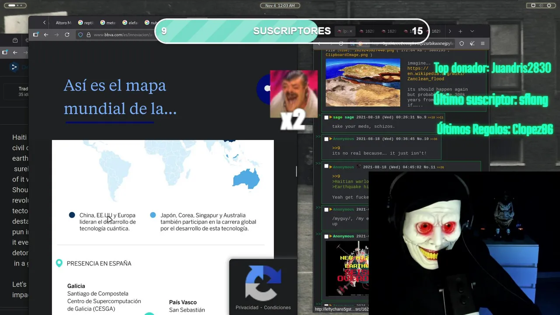Click post number No.9 link
The height and width of the screenshot is (315, 560).
click(x=421, y=117)
